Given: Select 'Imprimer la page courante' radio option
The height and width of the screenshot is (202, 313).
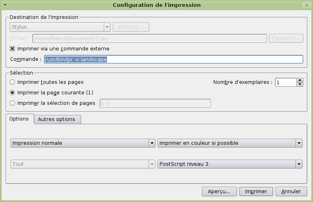Looking at the screenshot, I should (x=13, y=93).
